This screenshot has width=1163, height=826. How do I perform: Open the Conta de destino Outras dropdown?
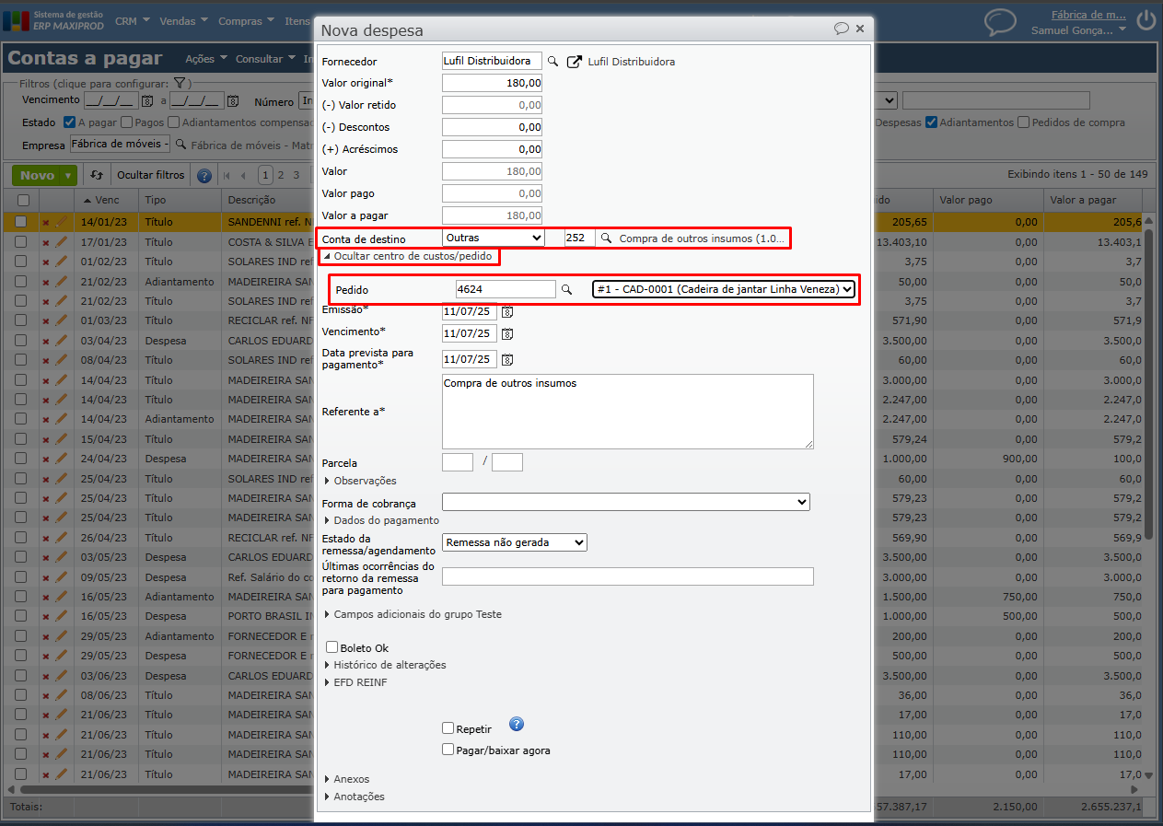[x=494, y=238]
